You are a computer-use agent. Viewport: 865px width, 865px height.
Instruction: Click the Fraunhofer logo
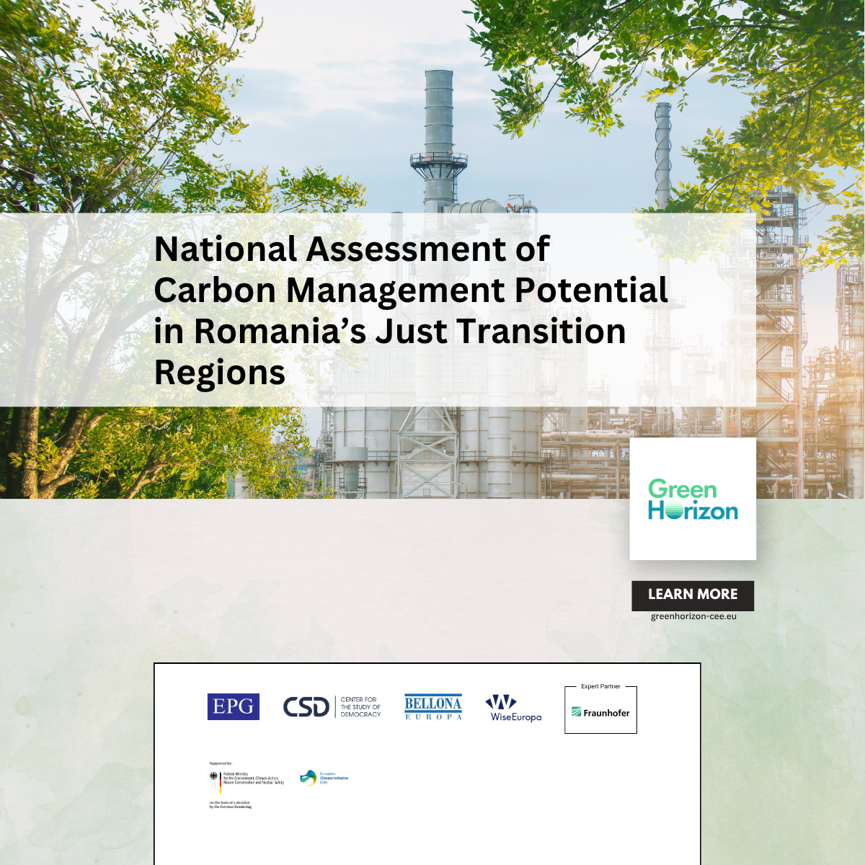pos(600,712)
